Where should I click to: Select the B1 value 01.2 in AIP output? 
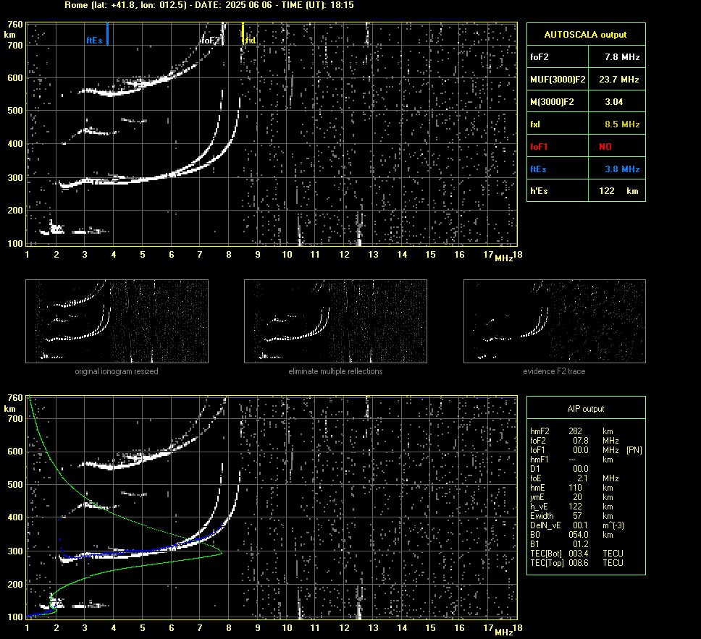click(x=581, y=543)
